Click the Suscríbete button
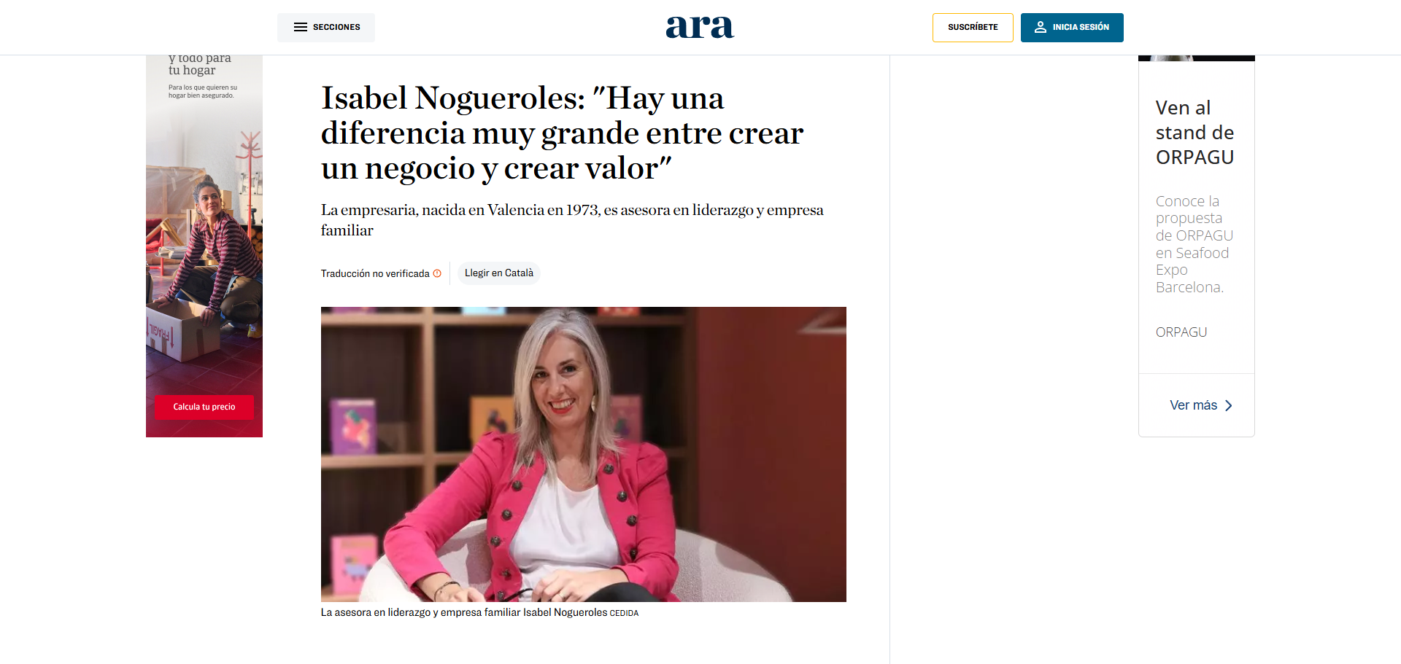 tap(973, 28)
